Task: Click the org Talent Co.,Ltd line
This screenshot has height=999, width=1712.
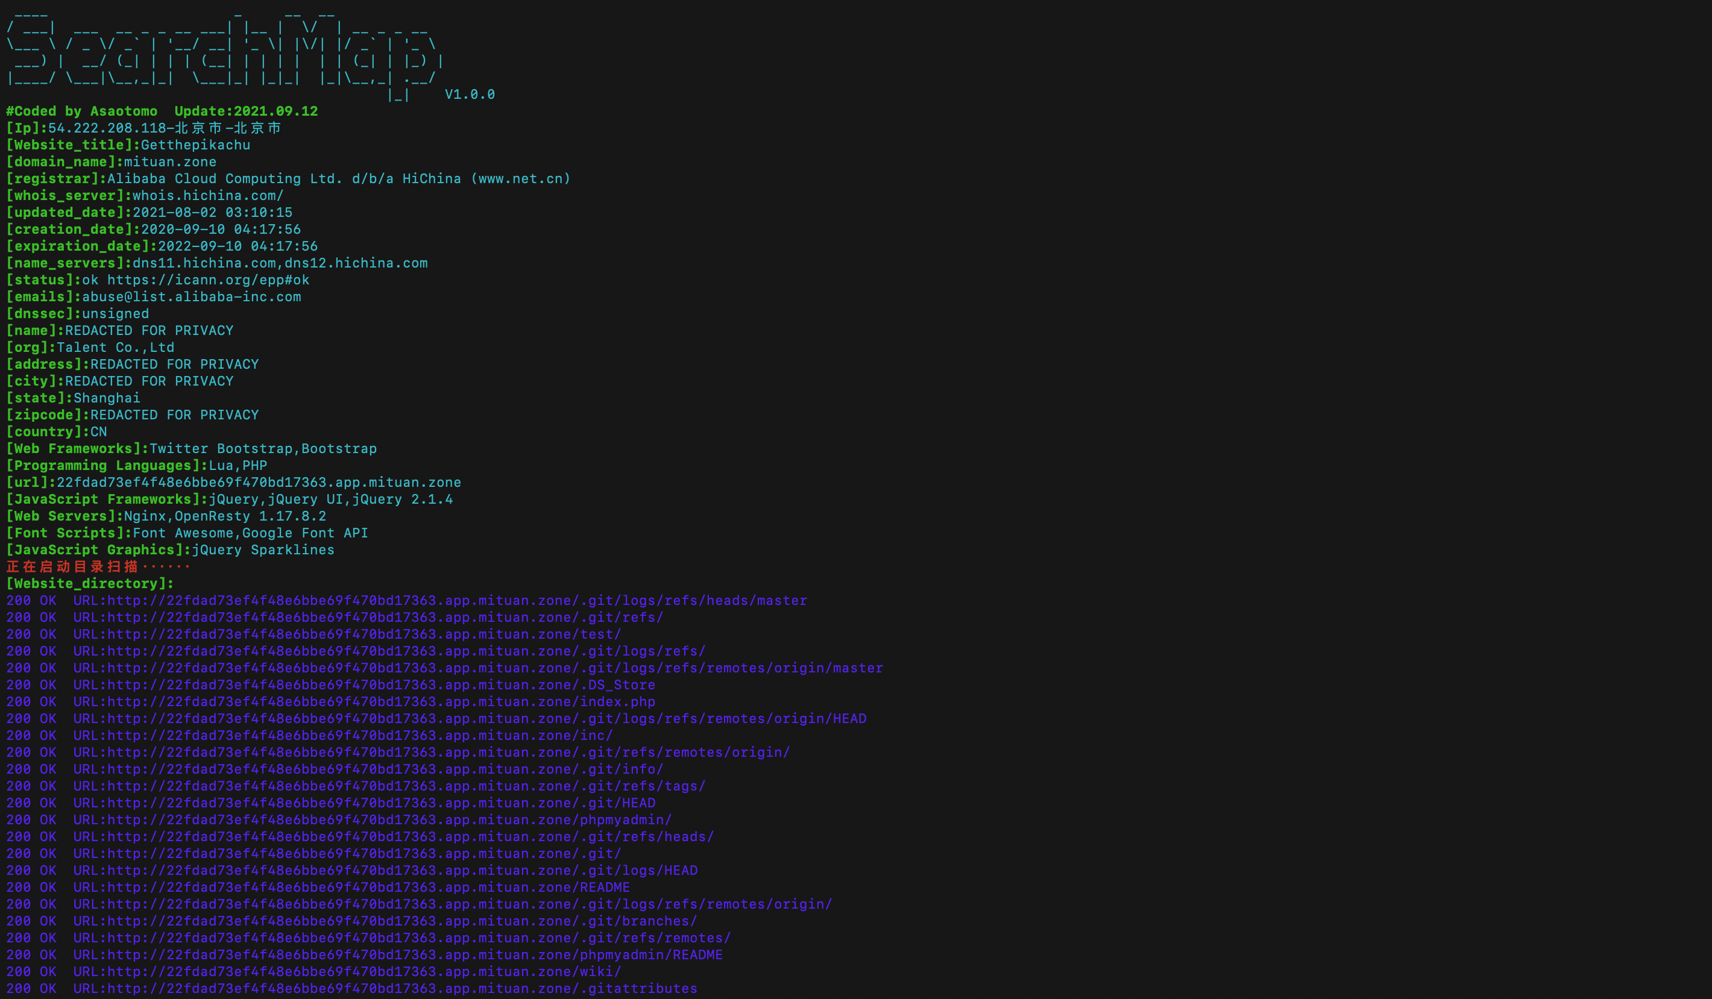Action: 90,347
